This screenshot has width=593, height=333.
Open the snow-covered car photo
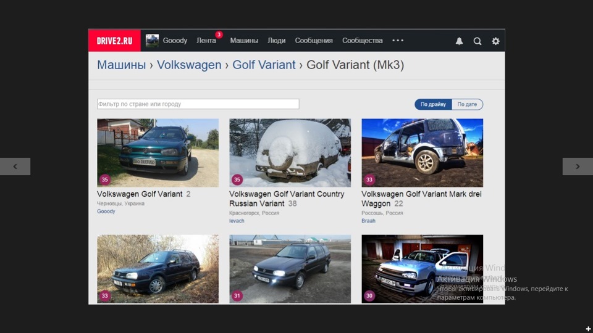point(290,153)
